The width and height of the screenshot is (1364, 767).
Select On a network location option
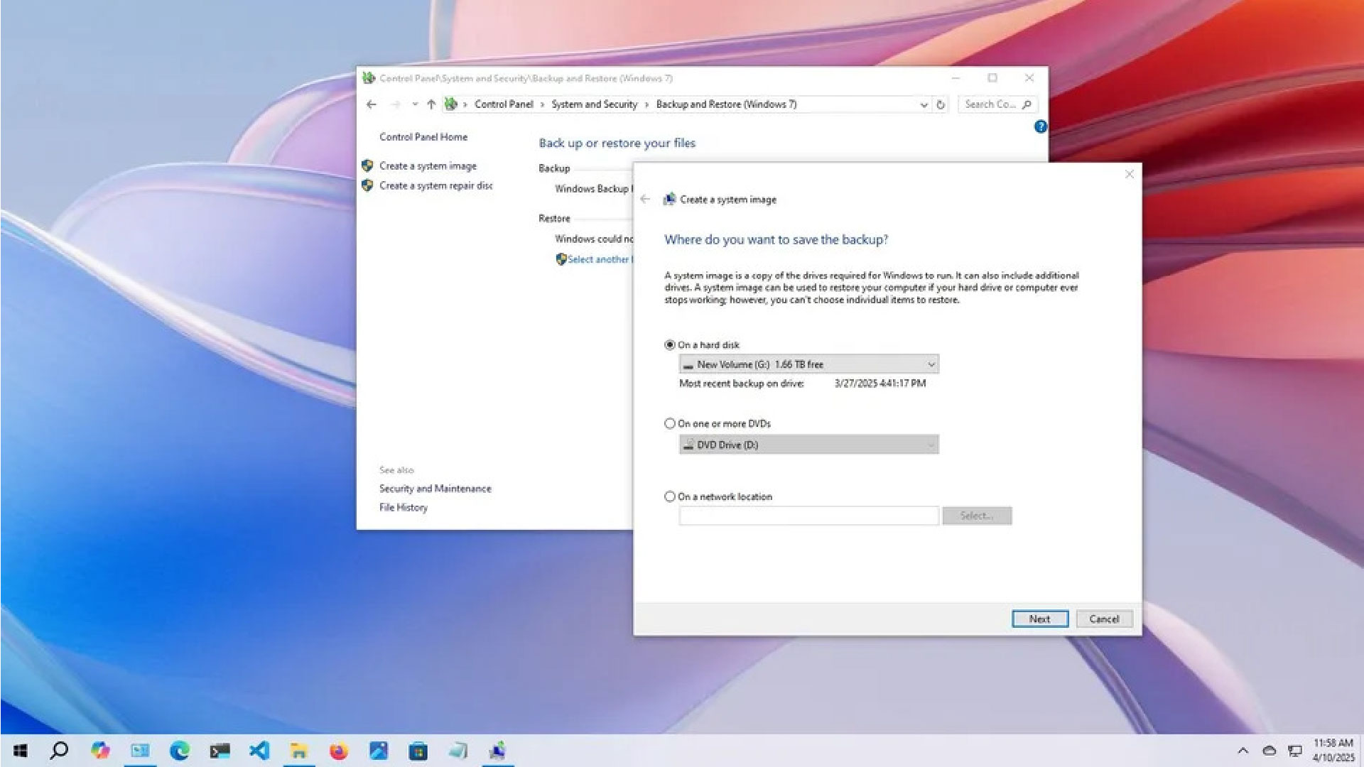point(670,497)
